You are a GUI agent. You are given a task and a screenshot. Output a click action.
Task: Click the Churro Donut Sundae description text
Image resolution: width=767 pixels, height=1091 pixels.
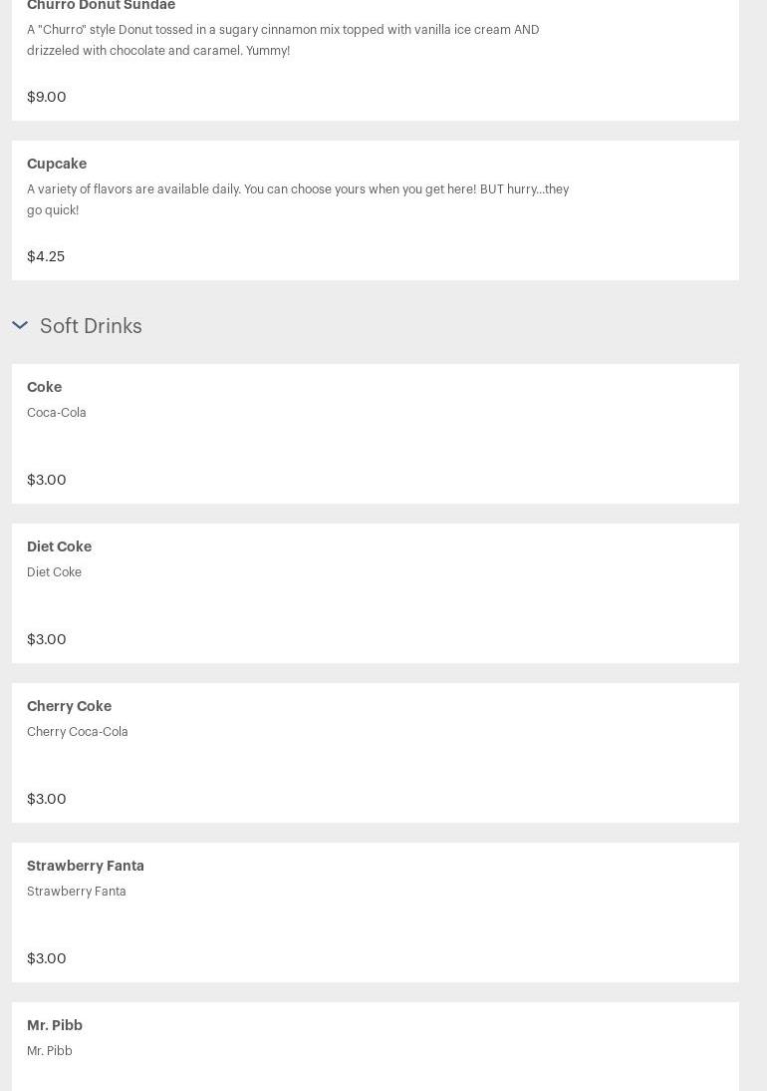point(283,40)
